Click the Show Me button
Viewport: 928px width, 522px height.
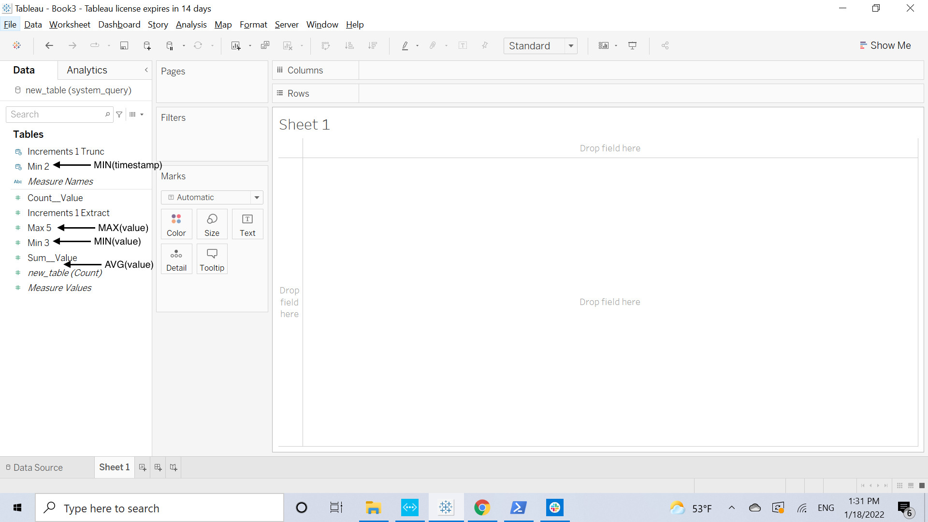pyautogui.click(x=885, y=45)
